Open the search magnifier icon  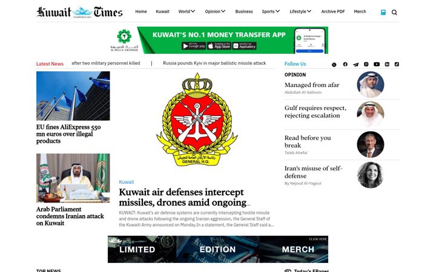tap(394, 12)
